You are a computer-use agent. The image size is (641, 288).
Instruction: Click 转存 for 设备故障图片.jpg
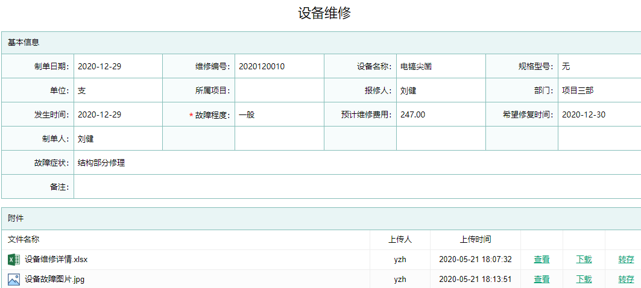(x=627, y=280)
